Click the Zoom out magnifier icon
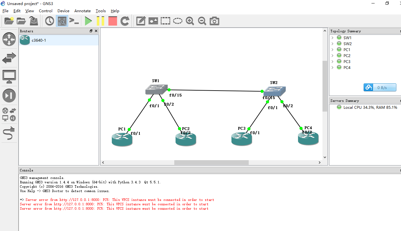The width and height of the screenshot is (401, 231). [202, 21]
